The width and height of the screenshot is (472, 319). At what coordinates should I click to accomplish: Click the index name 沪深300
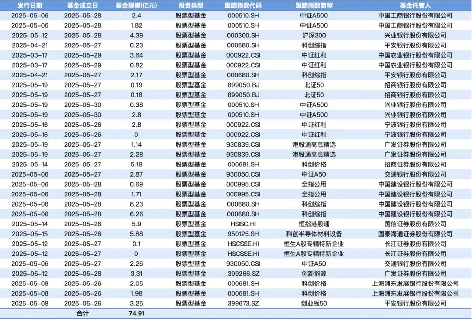(x=314, y=35)
